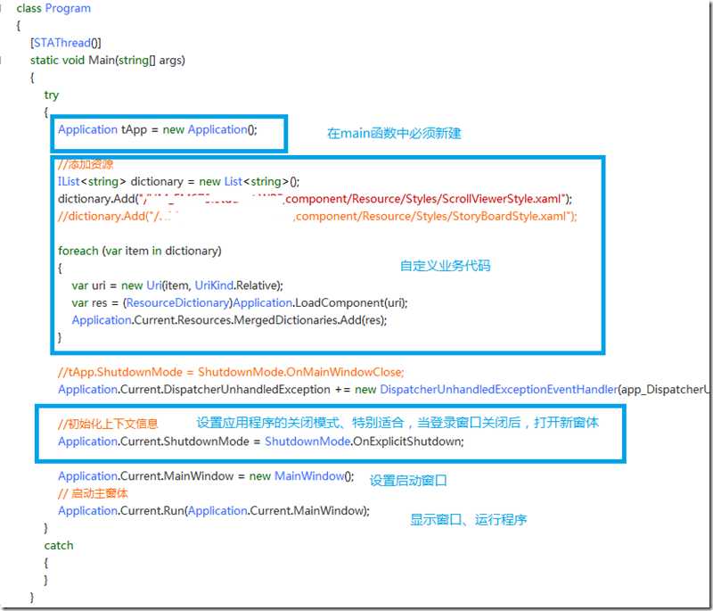
Task: Click the orange "// 启动主窗体" comment
Action: 94,493
